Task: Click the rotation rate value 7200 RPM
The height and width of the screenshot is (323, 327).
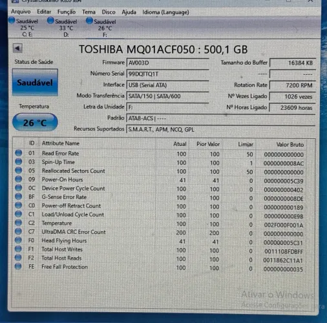Action: (x=293, y=85)
